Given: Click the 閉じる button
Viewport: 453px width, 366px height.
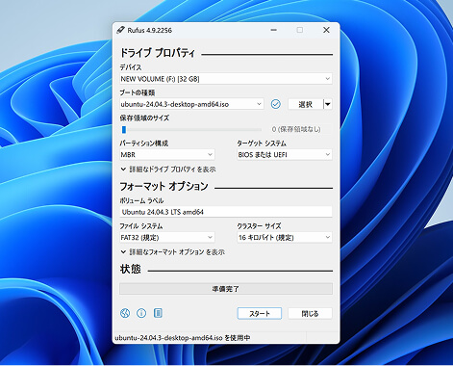Looking at the screenshot, I should 310,313.
